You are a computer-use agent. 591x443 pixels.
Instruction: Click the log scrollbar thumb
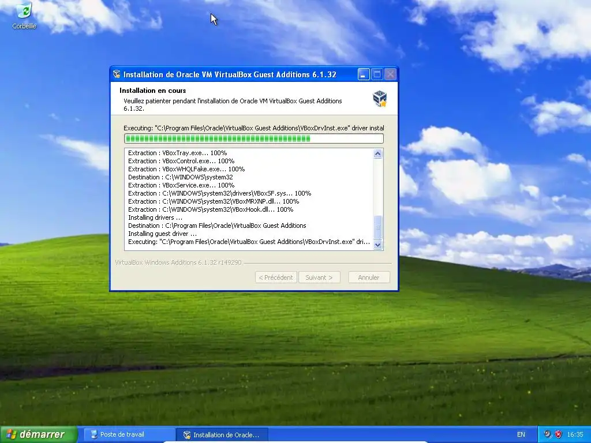click(377, 227)
